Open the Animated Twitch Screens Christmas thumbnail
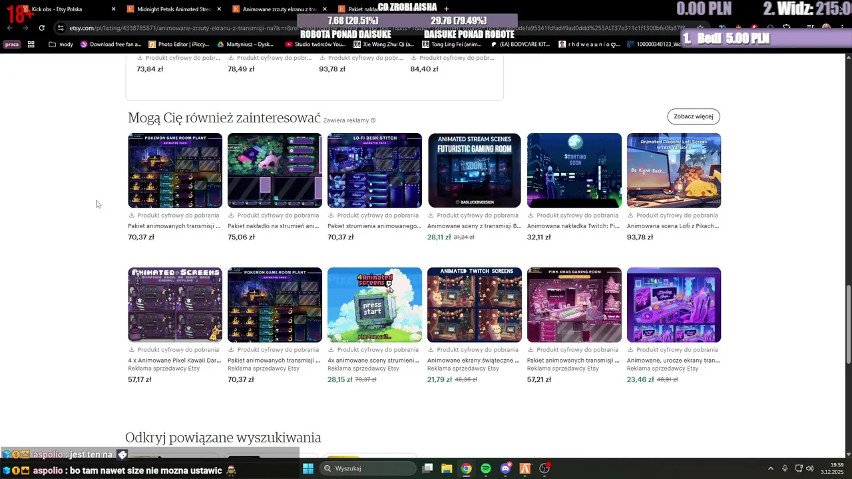The image size is (852, 479). click(475, 305)
